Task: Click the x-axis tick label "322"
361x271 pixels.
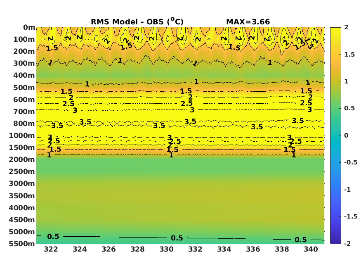Action: tap(51, 250)
